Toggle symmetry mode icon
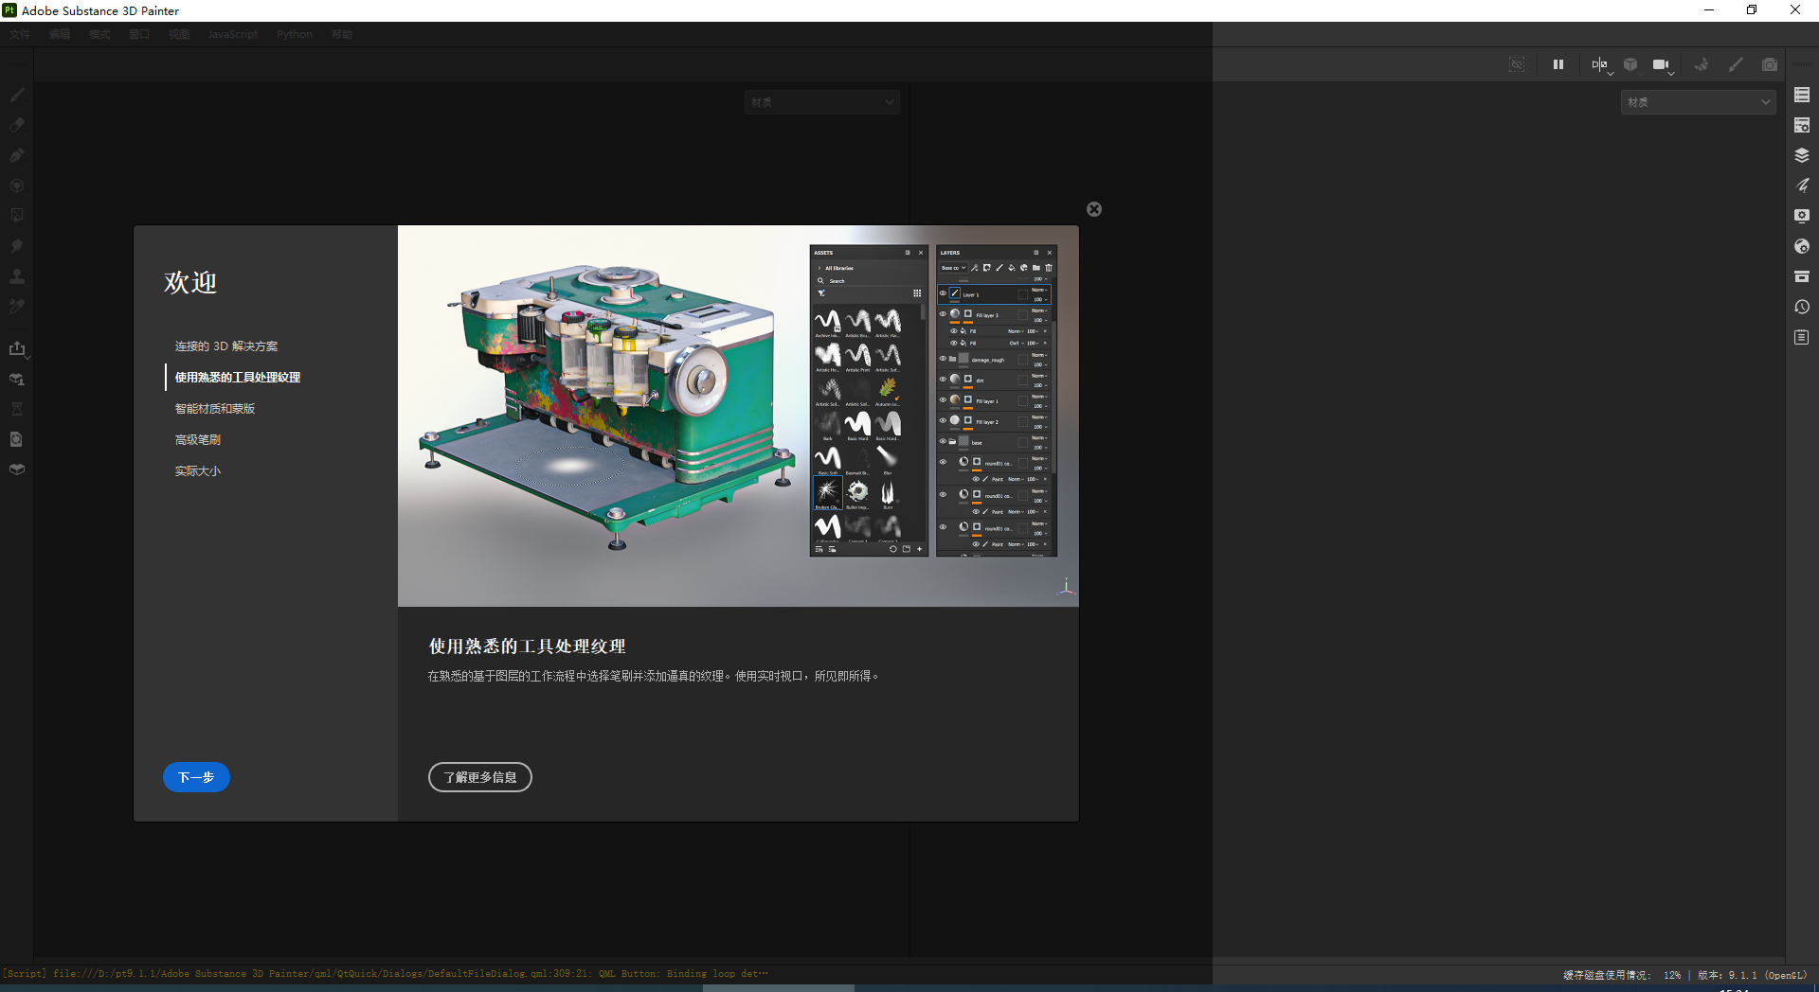The width and height of the screenshot is (1819, 992). (1598, 64)
